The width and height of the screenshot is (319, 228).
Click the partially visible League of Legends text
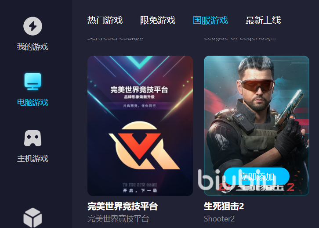pyautogui.click(x=240, y=38)
